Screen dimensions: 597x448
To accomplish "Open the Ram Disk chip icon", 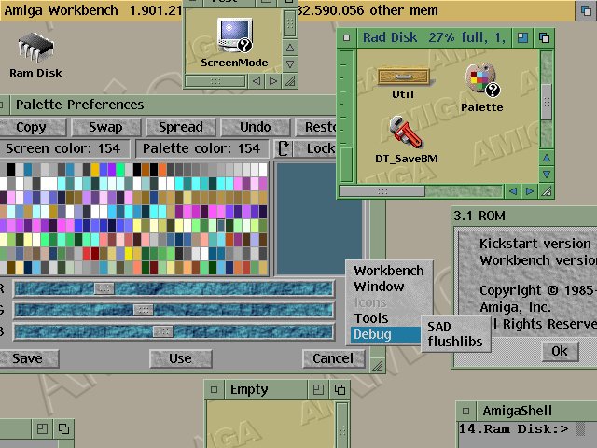I will [35, 49].
